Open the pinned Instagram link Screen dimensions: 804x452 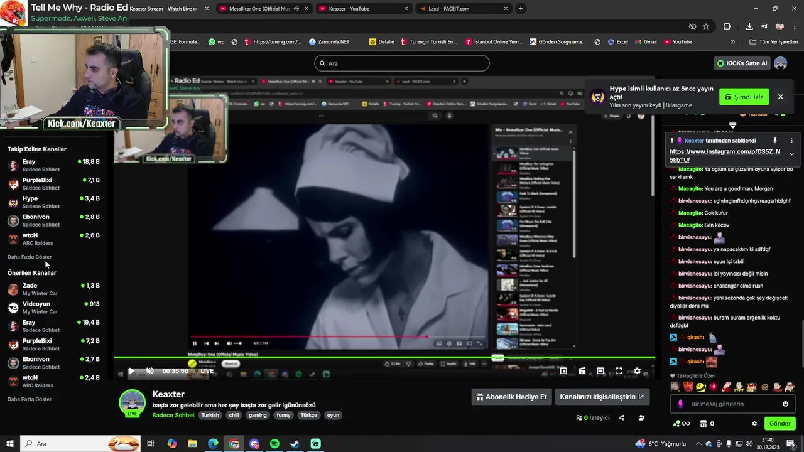pos(724,156)
